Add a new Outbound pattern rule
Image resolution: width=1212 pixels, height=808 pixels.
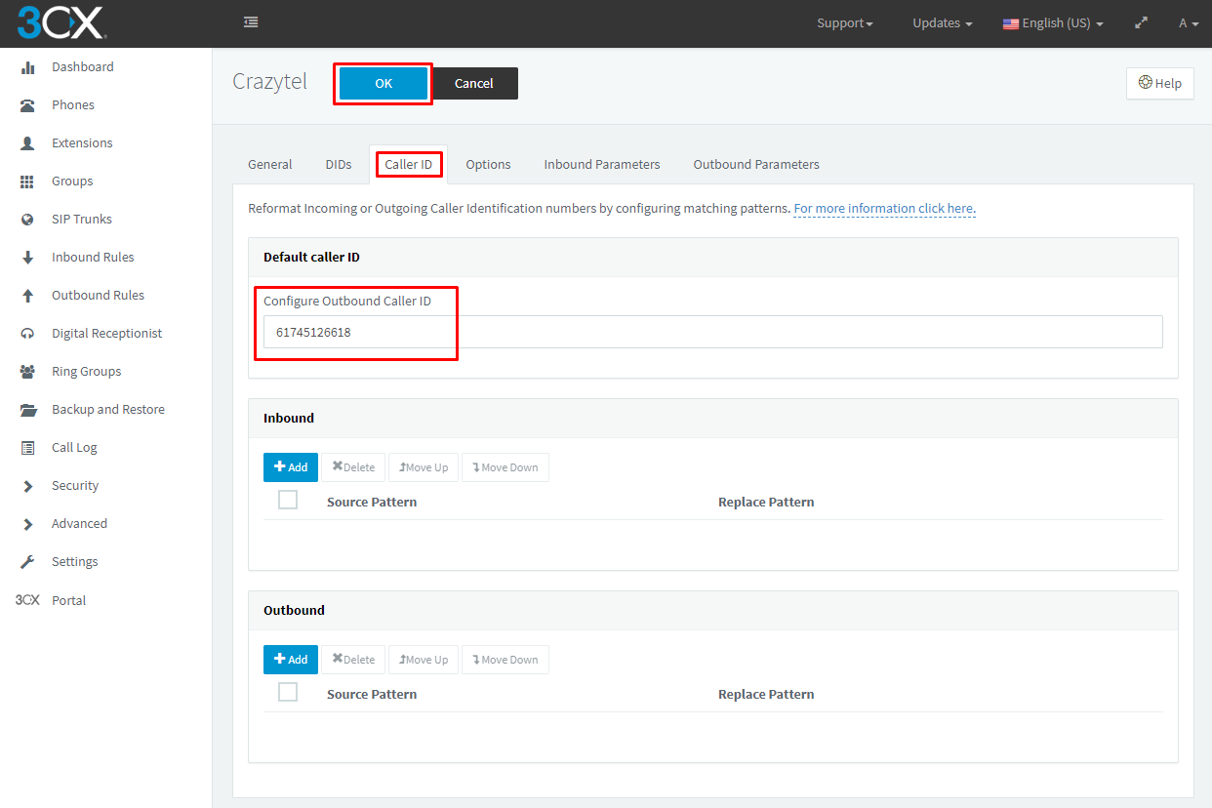pyautogui.click(x=291, y=660)
